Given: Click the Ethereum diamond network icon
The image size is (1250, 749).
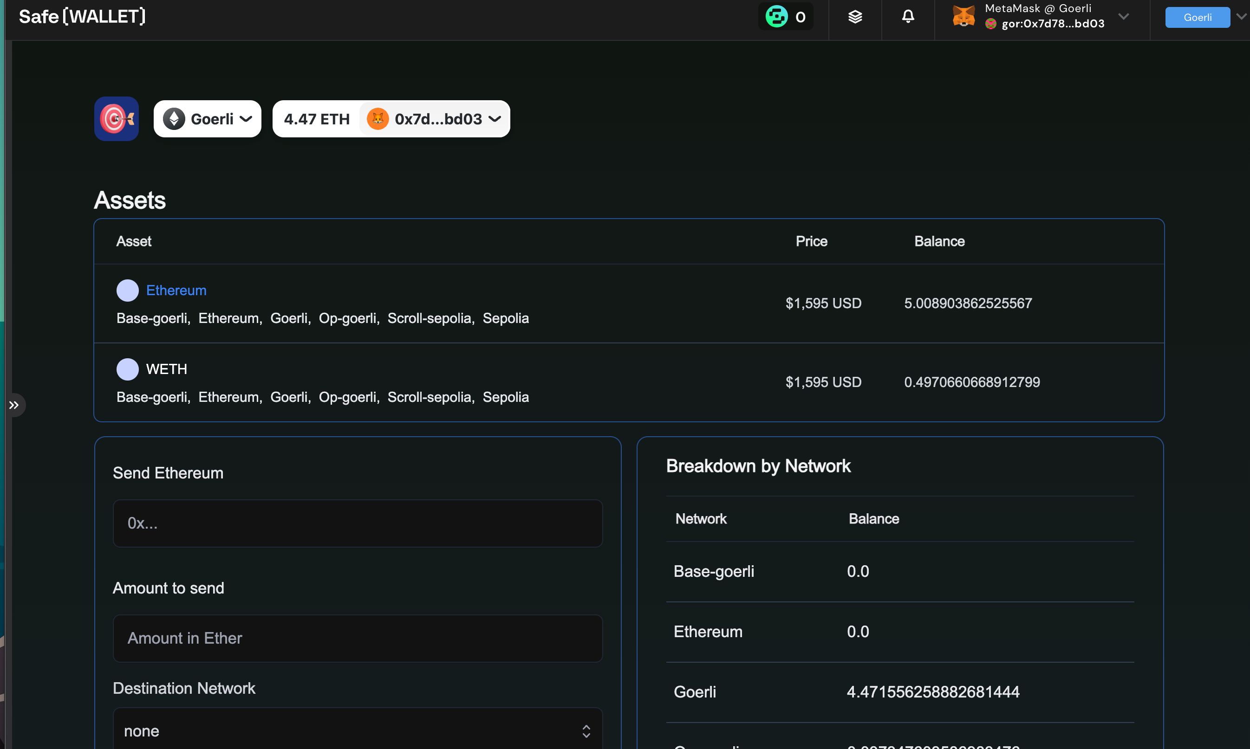Looking at the screenshot, I should (x=174, y=119).
